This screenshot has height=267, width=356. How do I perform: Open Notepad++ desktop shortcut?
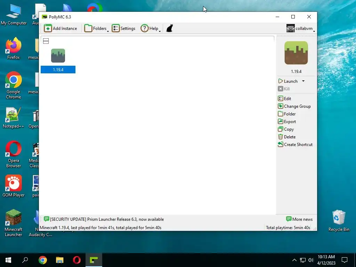(x=14, y=118)
